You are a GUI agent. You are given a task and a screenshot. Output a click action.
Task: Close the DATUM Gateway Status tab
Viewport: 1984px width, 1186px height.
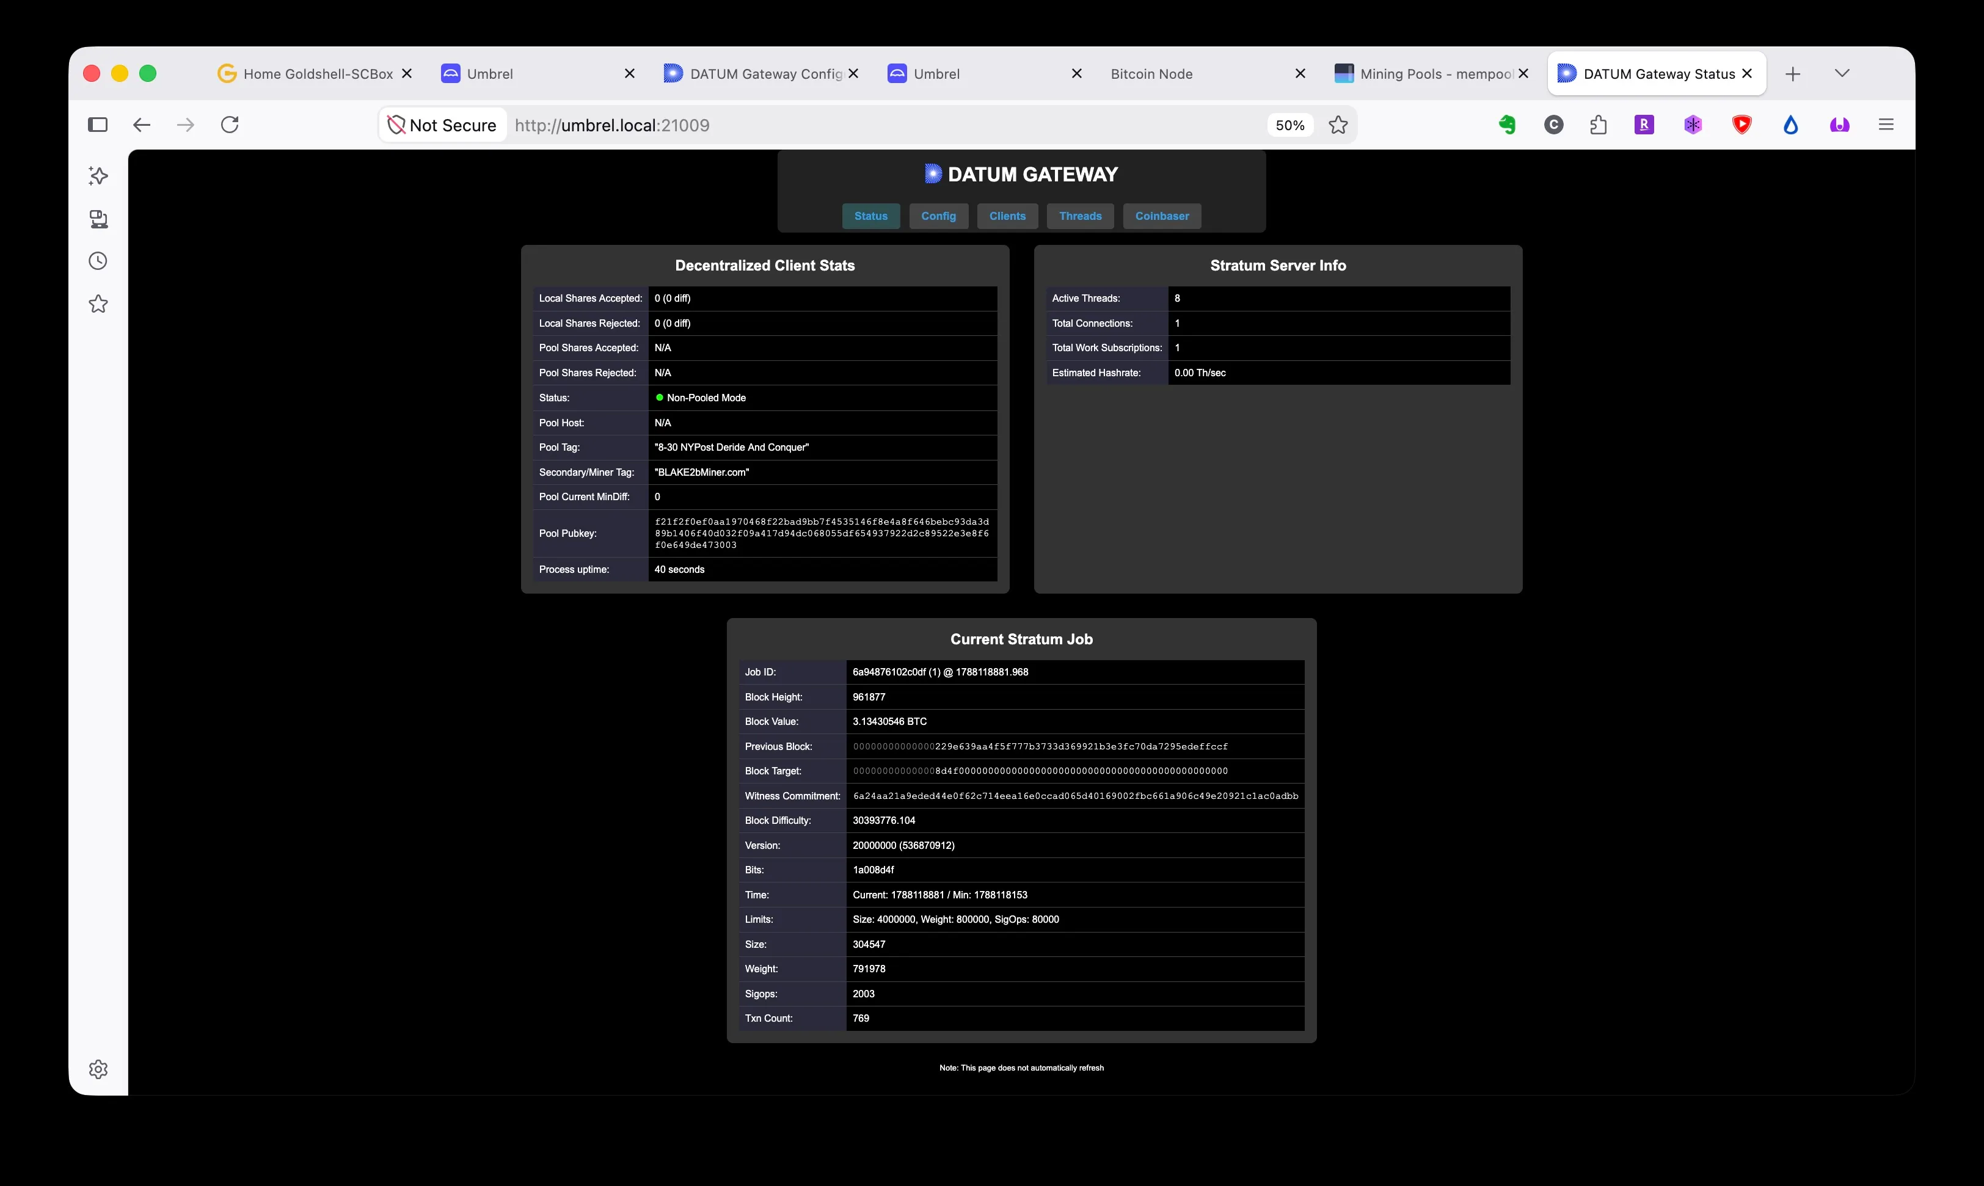pyautogui.click(x=1748, y=73)
